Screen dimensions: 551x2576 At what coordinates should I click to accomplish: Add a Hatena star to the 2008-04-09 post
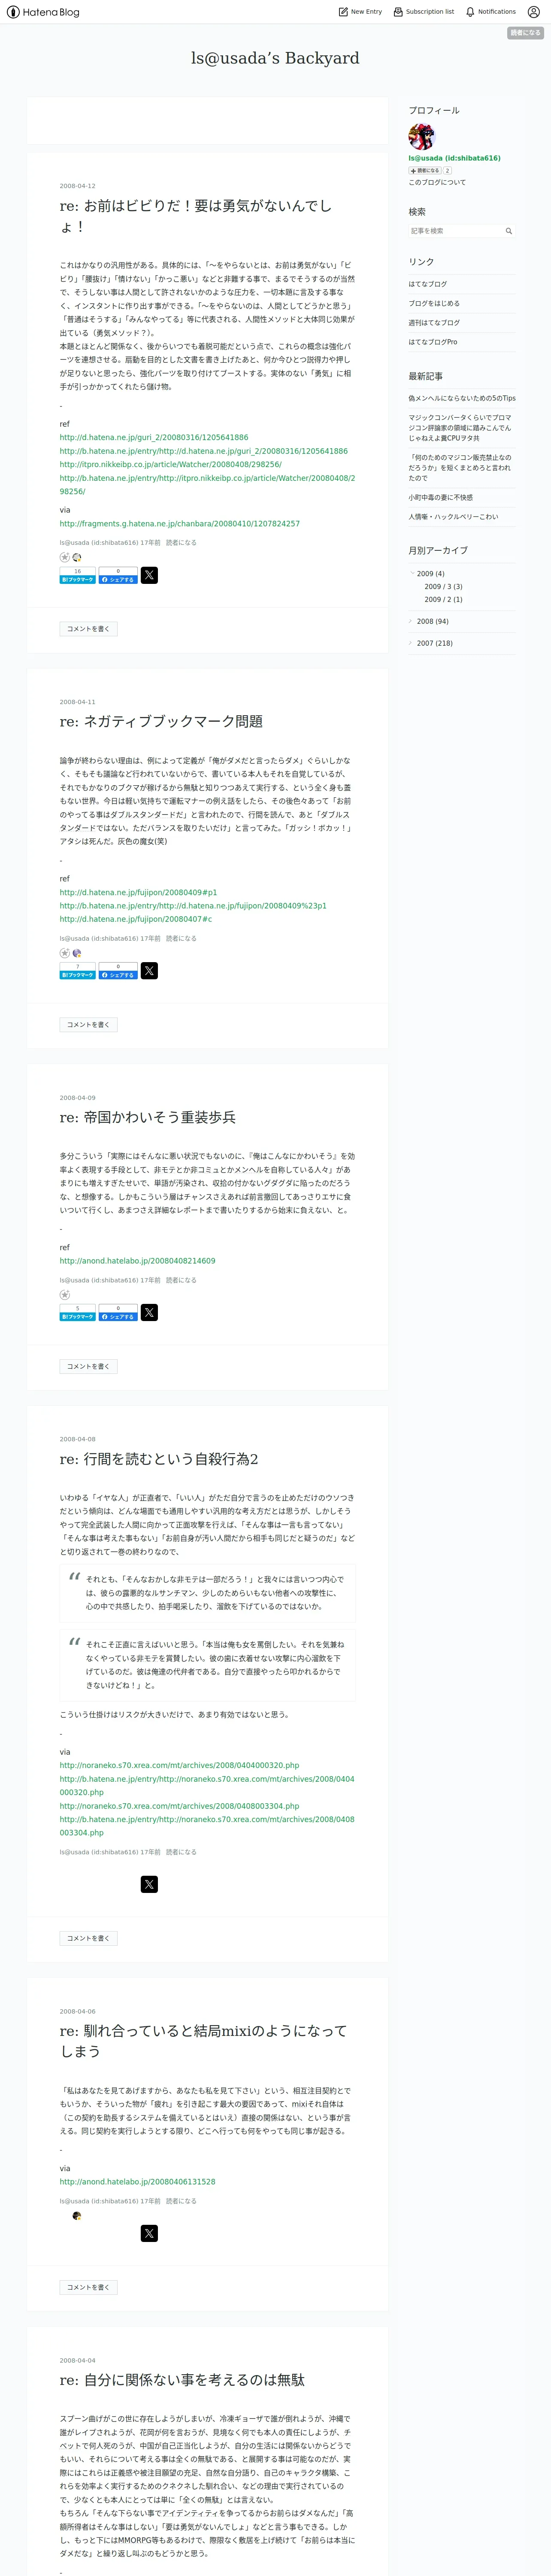pyautogui.click(x=64, y=1295)
